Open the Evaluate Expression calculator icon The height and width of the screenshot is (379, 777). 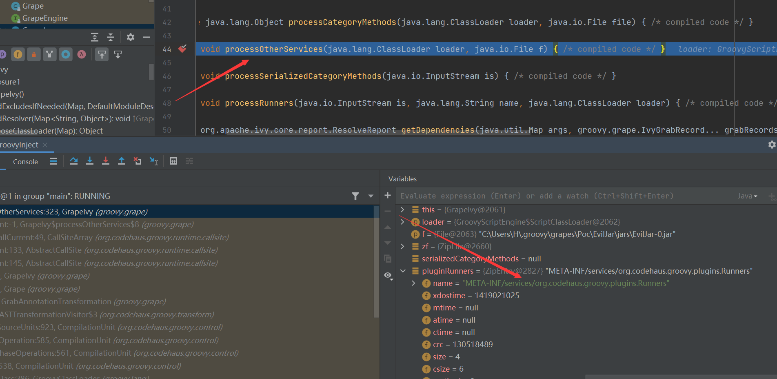point(173,161)
